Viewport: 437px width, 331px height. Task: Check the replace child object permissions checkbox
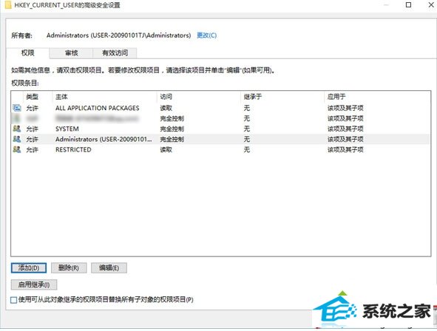coord(13,300)
